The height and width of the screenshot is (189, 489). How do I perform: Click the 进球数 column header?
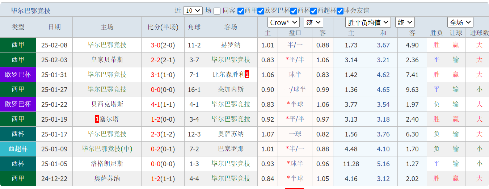[x=479, y=33]
